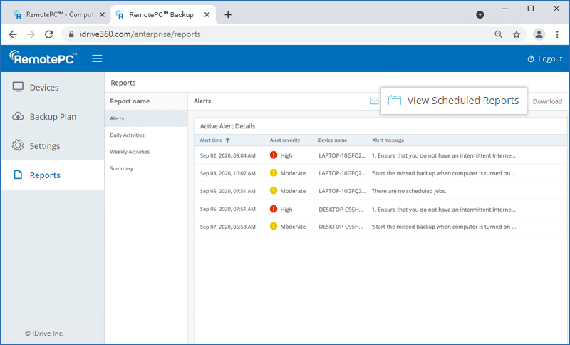The image size is (570, 345).
Task: Select the Daily Activities report
Action: tap(127, 135)
